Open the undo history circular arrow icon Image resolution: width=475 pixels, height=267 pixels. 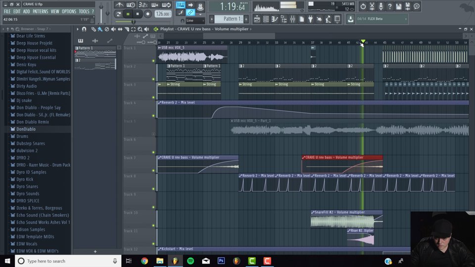(363, 6)
